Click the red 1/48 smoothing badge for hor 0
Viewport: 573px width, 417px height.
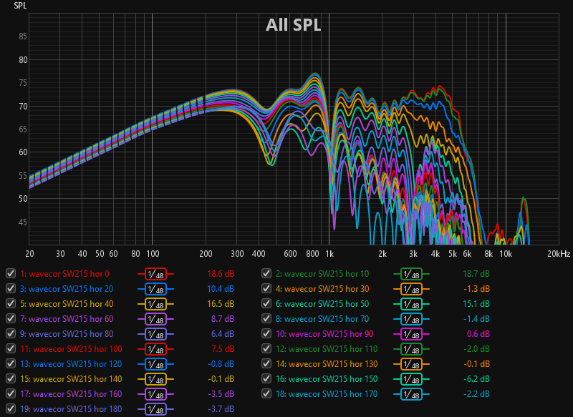tap(155, 274)
